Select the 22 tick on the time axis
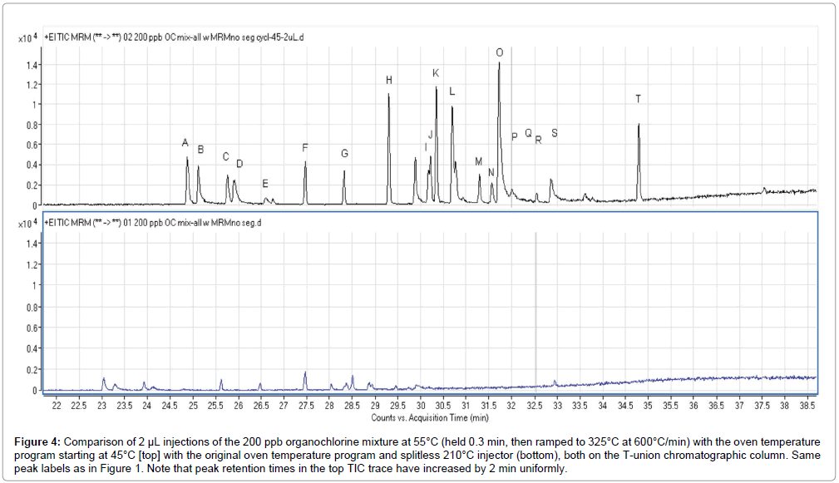The height and width of the screenshot is (483, 839). click(57, 407)
